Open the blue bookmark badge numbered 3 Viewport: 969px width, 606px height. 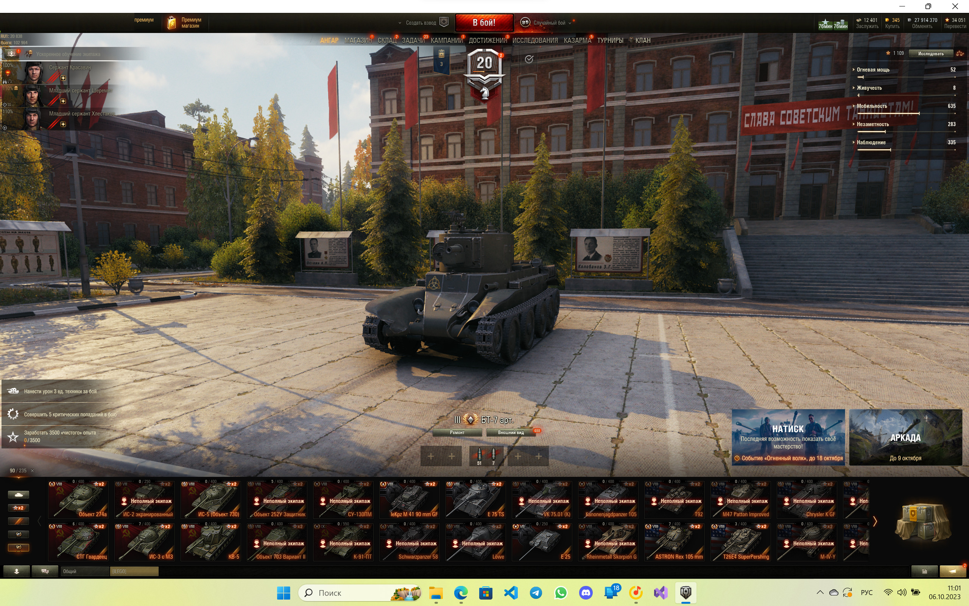(x=441, y=60)
